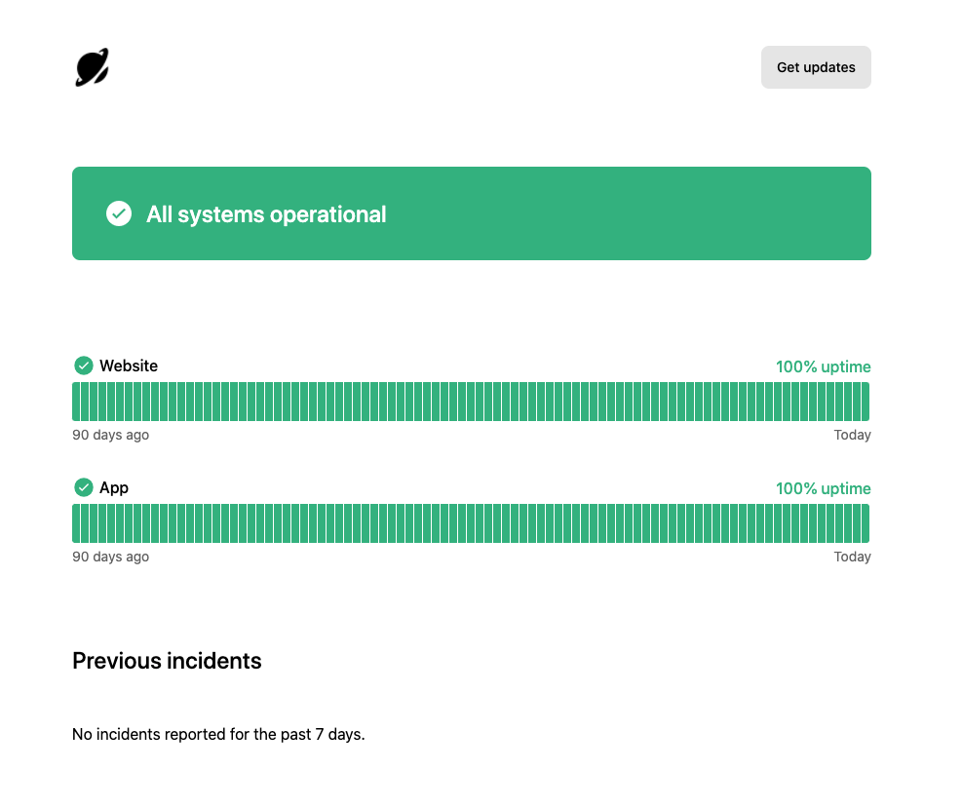Click the Today label under App chart
The width and height of the screenshot is (962, 808).
pyautogui.click(x=852, y=557)
